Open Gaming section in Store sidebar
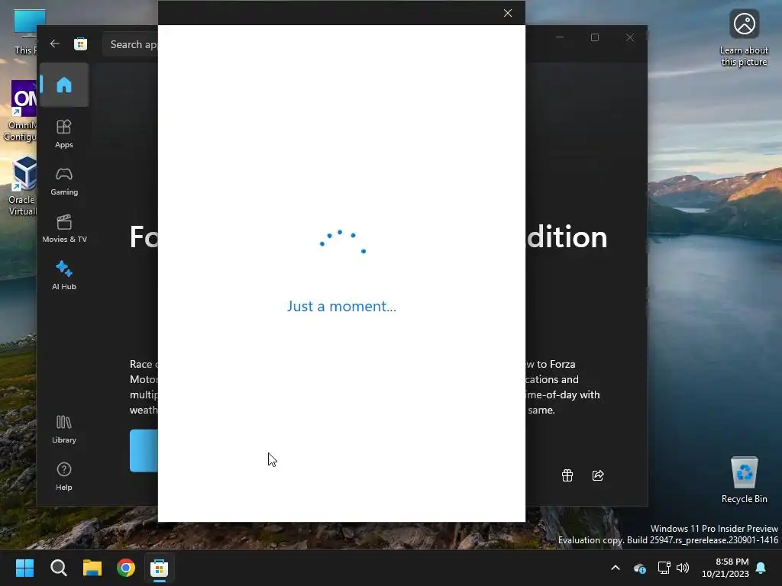The height and width of the screenshot is (586, 782). [64, 181]
